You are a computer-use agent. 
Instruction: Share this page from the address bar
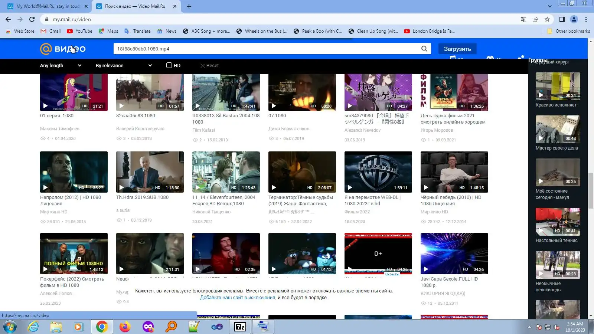pyautogui.click(x=535, y=19)
